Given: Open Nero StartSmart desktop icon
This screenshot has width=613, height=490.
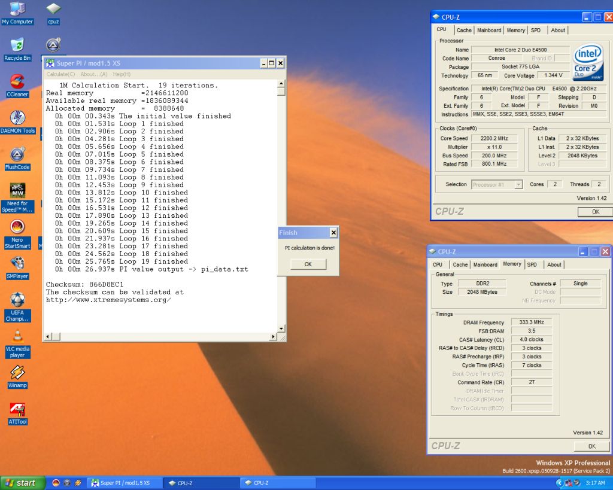Looking at the screenshot, I should point(17,234).
